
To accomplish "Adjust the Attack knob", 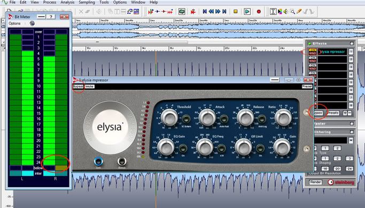I will (207, 118).
